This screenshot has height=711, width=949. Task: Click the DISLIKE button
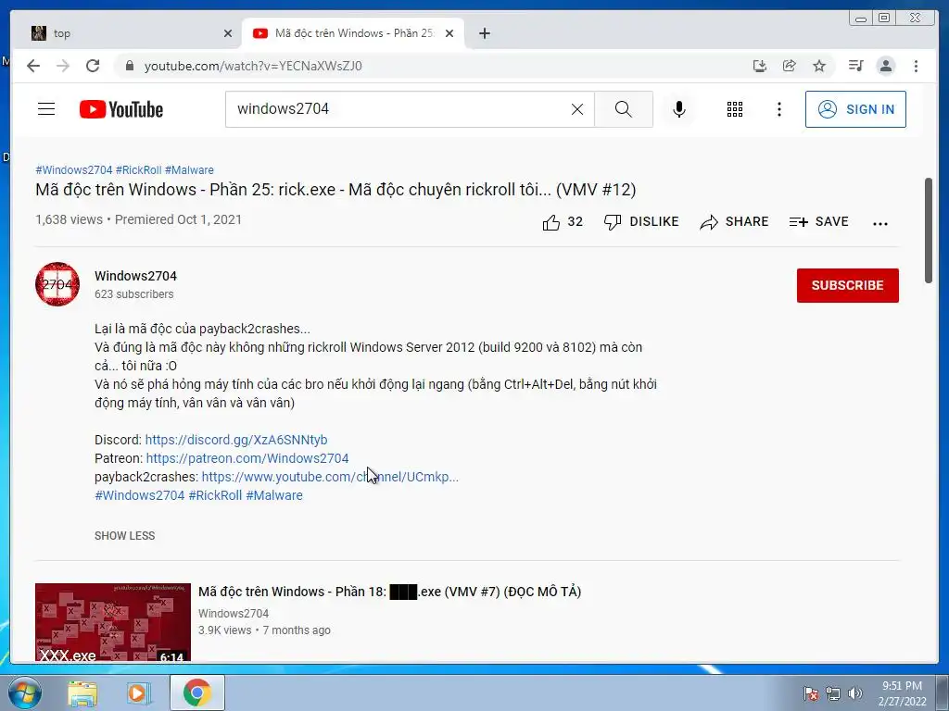coord(641,222)
